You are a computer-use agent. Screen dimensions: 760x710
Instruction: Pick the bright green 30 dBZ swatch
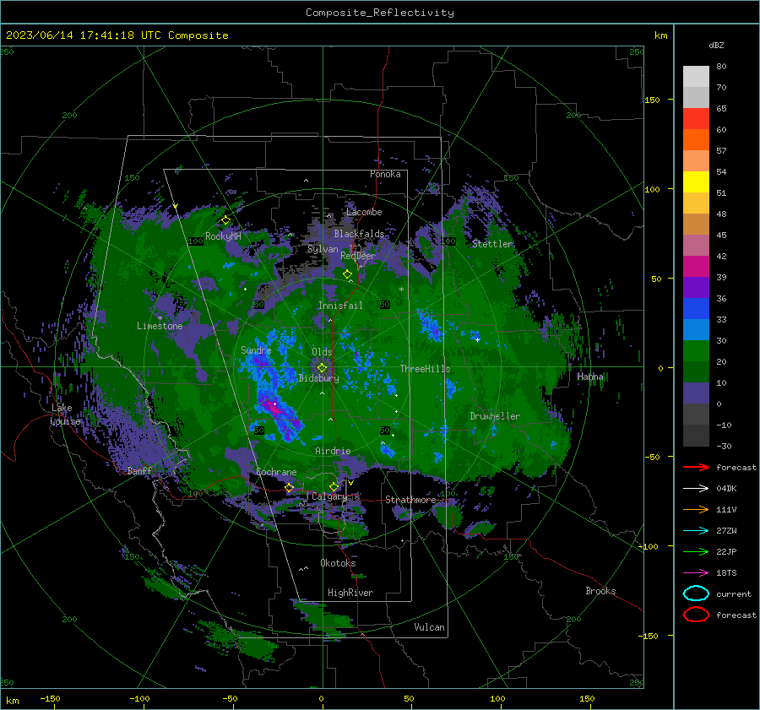tap(696, 351)
